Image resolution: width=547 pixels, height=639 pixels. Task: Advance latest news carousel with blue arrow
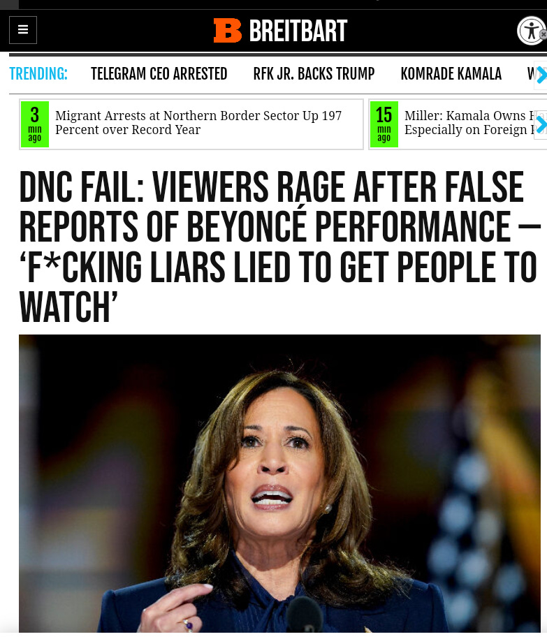tap(541, 125)
